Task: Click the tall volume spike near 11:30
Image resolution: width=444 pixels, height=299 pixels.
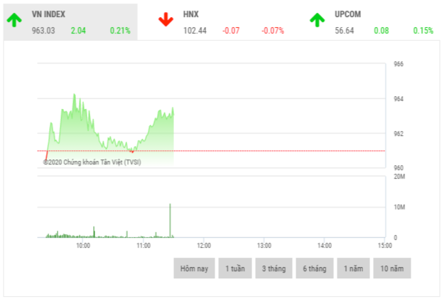Action: pos(170,221)
